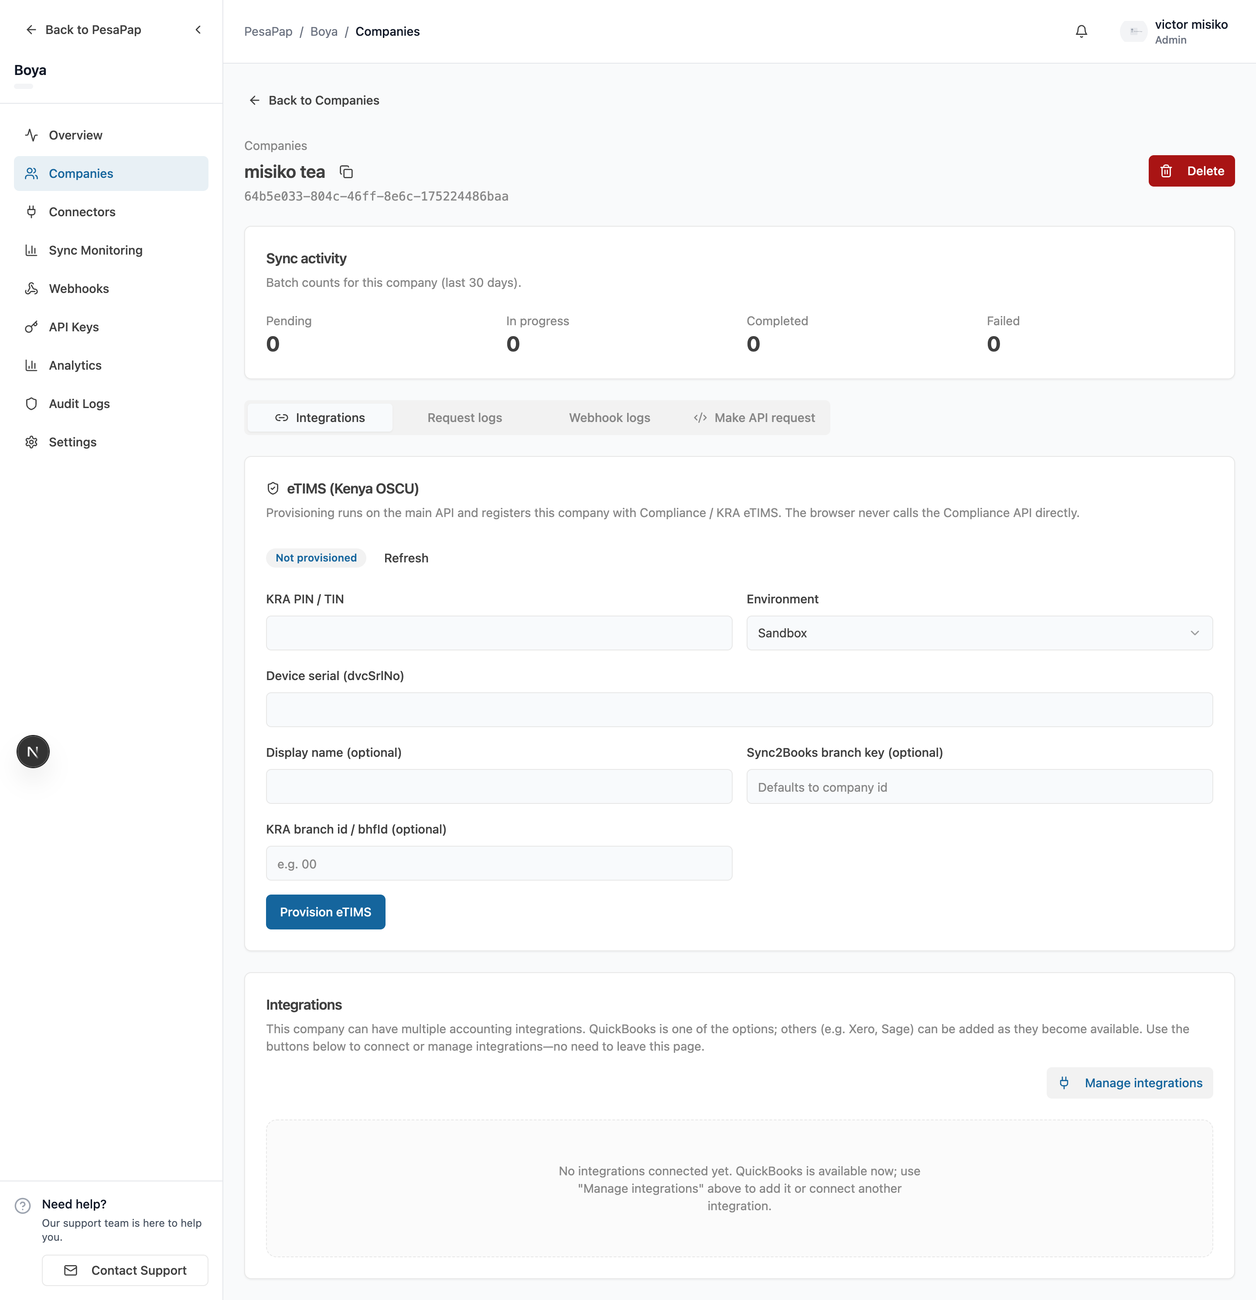Click the API Keys key icon
Image resolution: width=1256 pixels, height=1300 pixels.
[x=31, y=327]
